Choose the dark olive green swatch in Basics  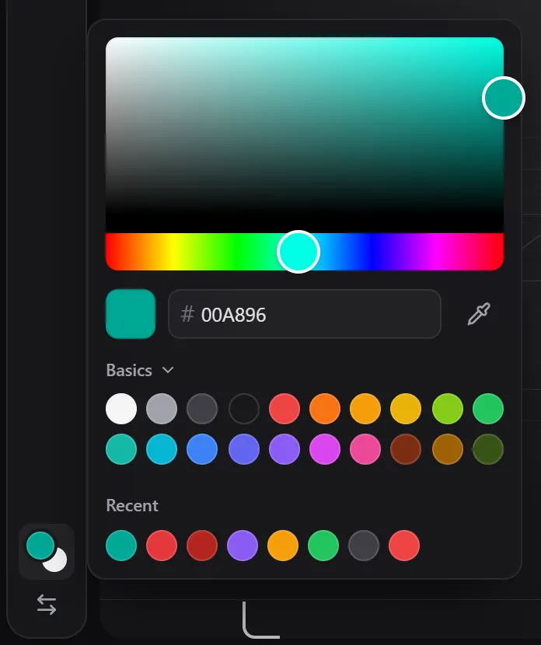click(488, 449)
